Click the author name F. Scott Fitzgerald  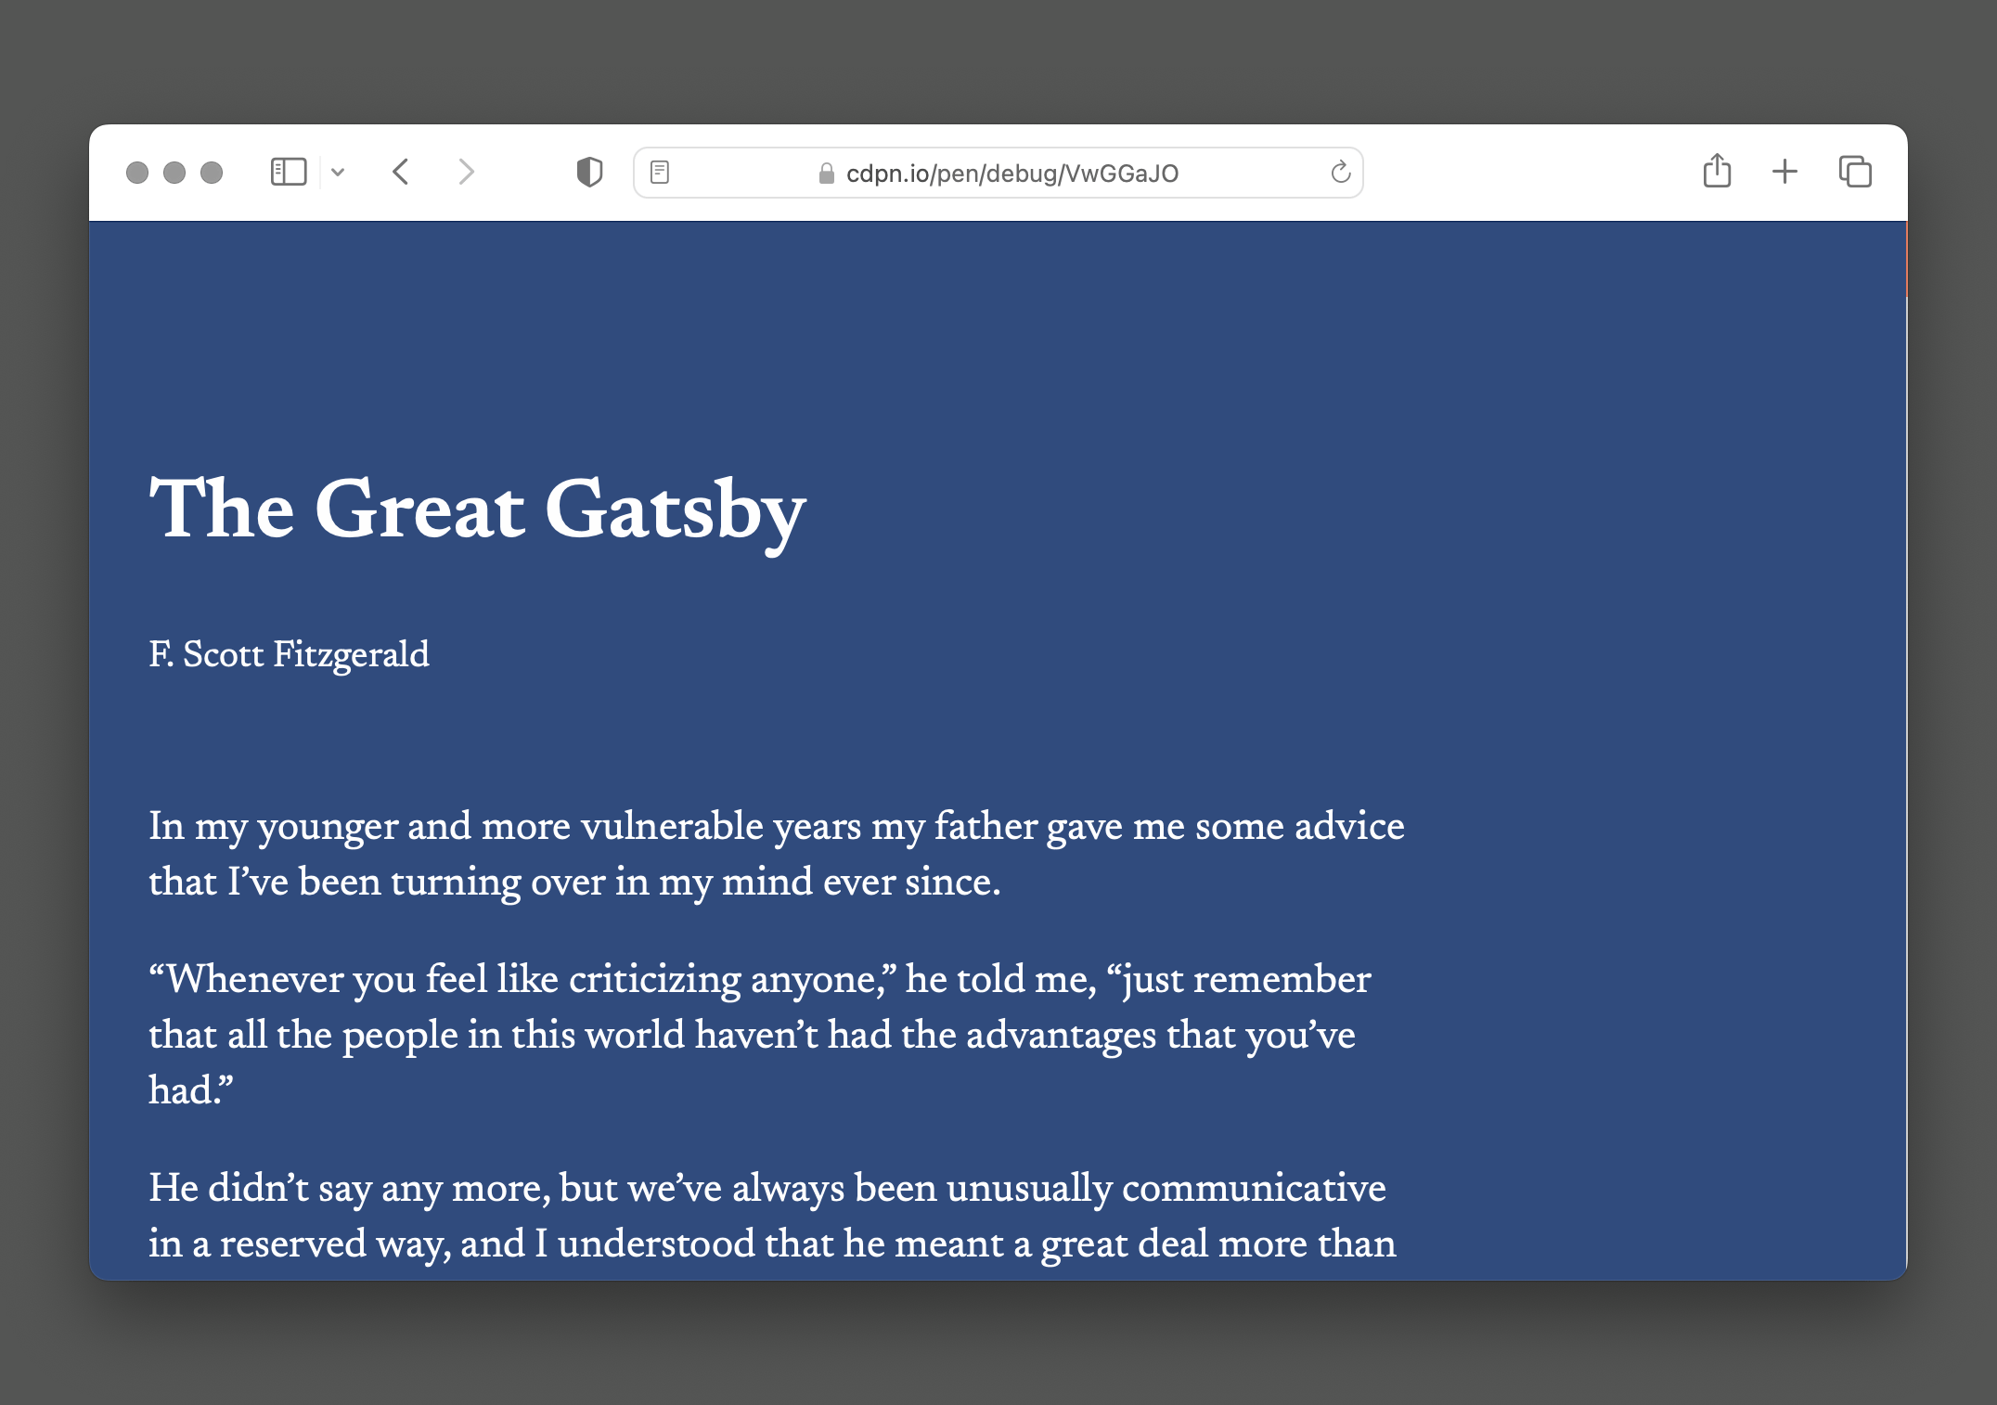coord(289,655)
